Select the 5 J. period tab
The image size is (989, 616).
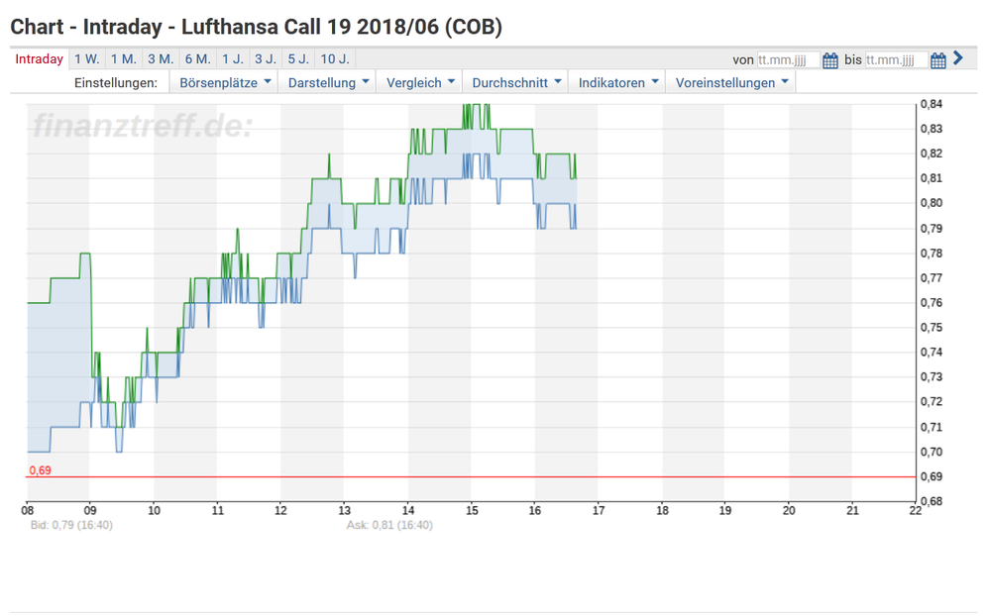click(297, 59)
